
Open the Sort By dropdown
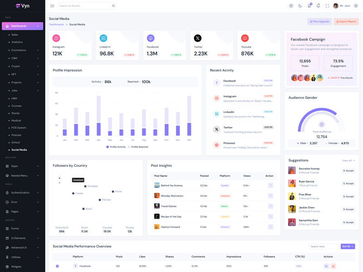(x=348, y=247)
